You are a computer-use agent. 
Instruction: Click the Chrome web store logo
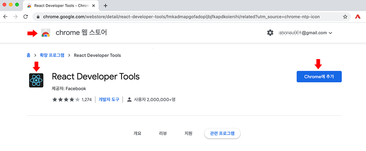(x=45, y=33)
